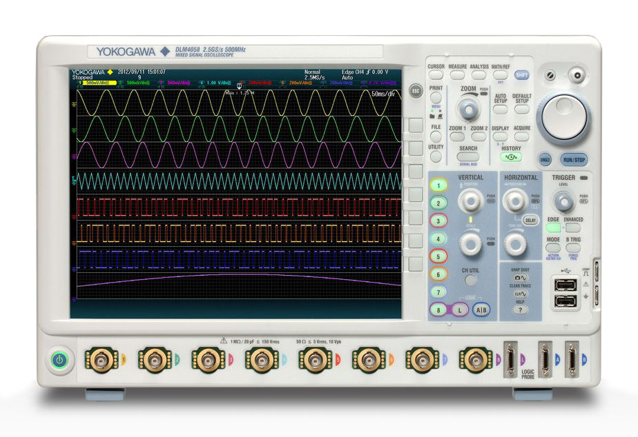
Task: Click the channel 1 BNC input connector
Action: [x=101, y=360]
